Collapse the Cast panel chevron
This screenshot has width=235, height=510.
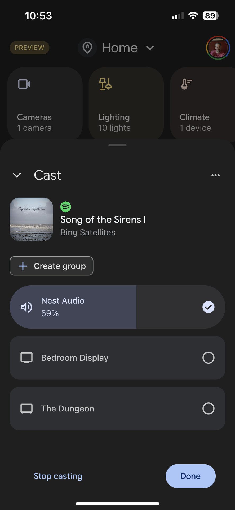17,175
